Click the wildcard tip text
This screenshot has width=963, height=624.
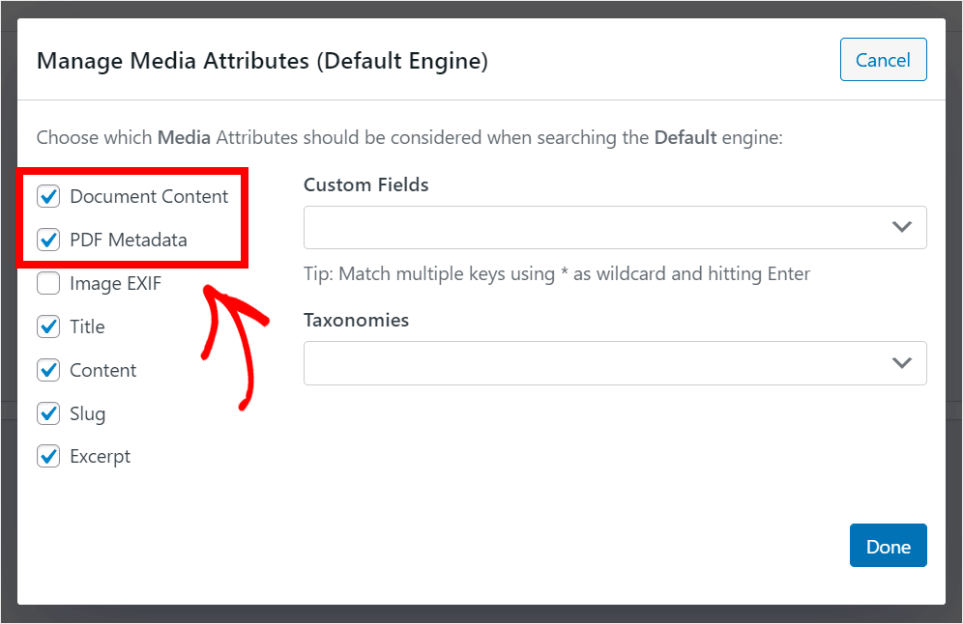tap(557, 273)
